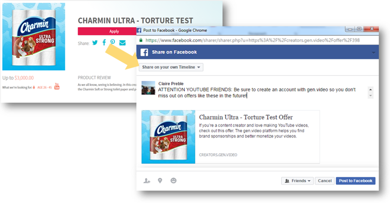Screen dimensions: 390x203
Task: Select the Chrome address bar URL
Action: tap(252, 40)
